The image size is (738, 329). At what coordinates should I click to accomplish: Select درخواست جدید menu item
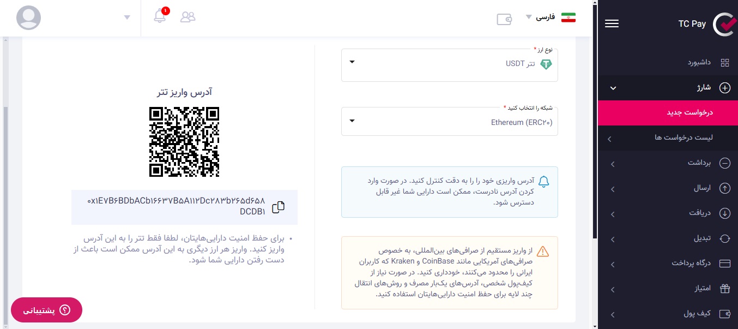click(x=668, y=113)
